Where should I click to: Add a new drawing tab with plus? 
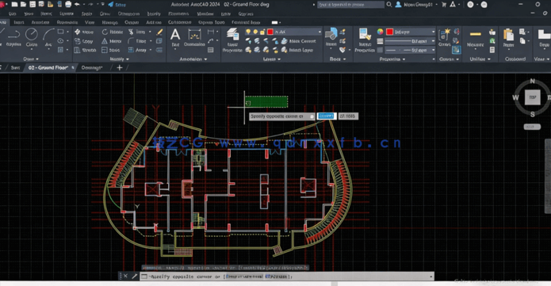pyautogui.click(x=120, y=67)
